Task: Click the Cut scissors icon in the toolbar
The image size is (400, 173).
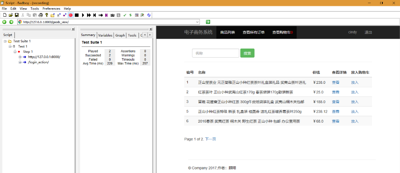Action: 23,15
